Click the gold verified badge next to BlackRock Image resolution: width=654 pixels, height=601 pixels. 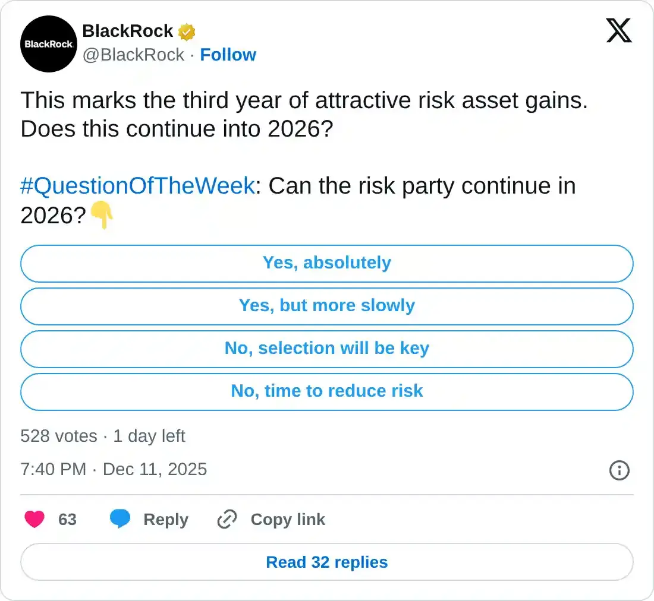click(x=187, y=31)
